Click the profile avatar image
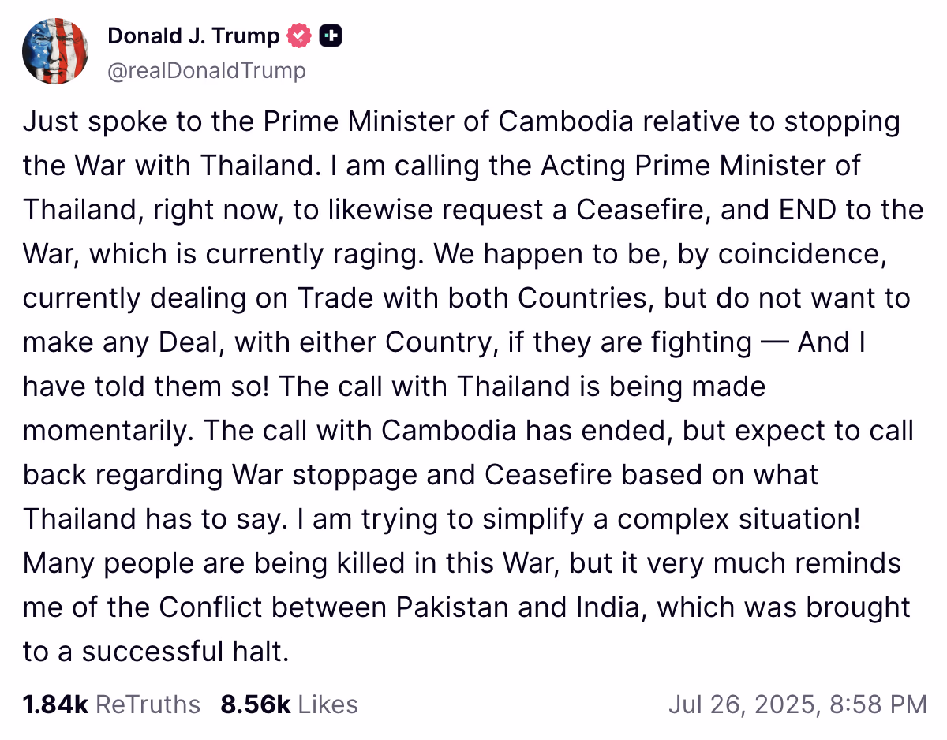The width and height of the screenshot is (947, 740). 55,52
